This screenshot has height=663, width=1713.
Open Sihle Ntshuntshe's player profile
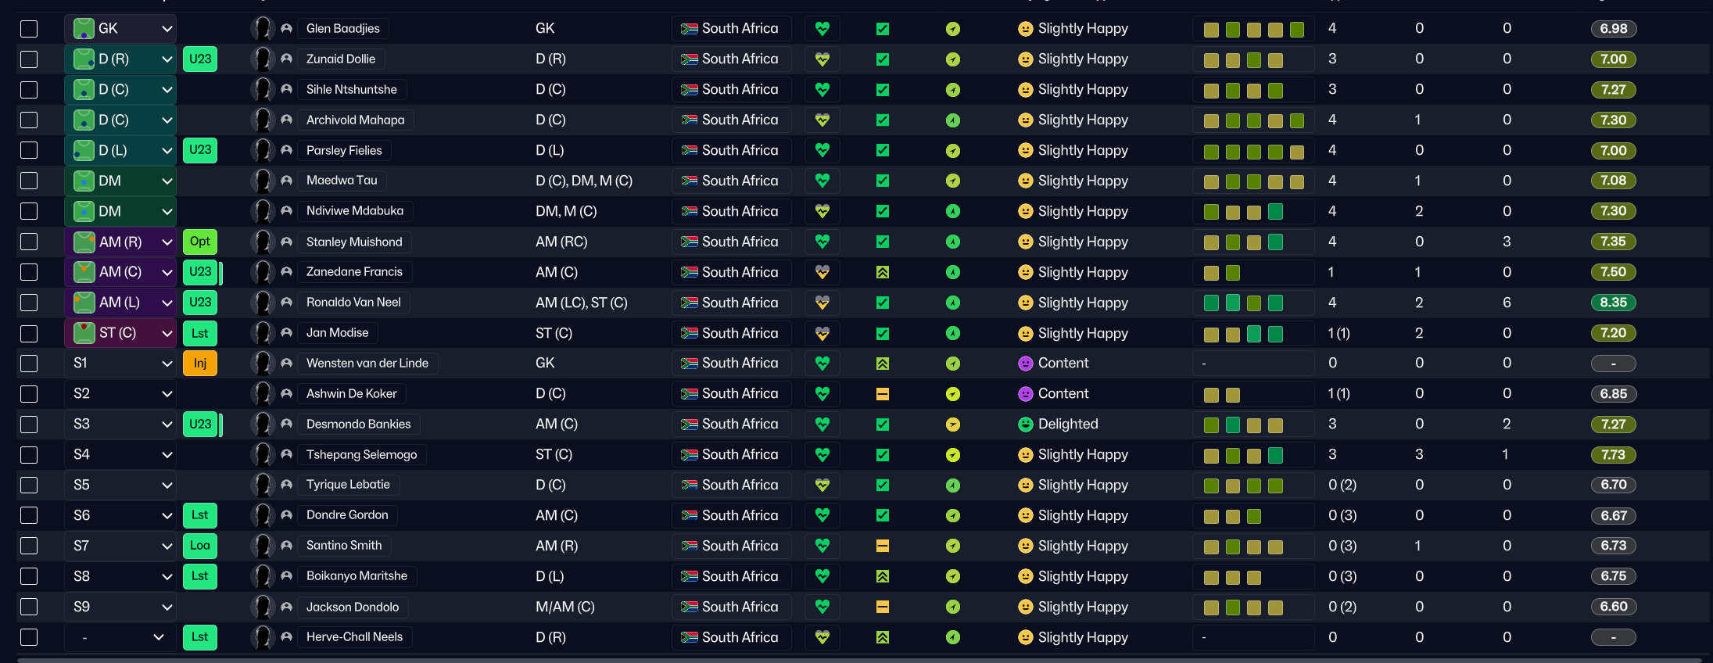351,90
